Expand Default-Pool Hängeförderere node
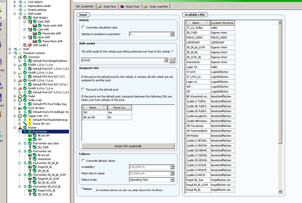This screenshot has height=203, width=302. 19,61
